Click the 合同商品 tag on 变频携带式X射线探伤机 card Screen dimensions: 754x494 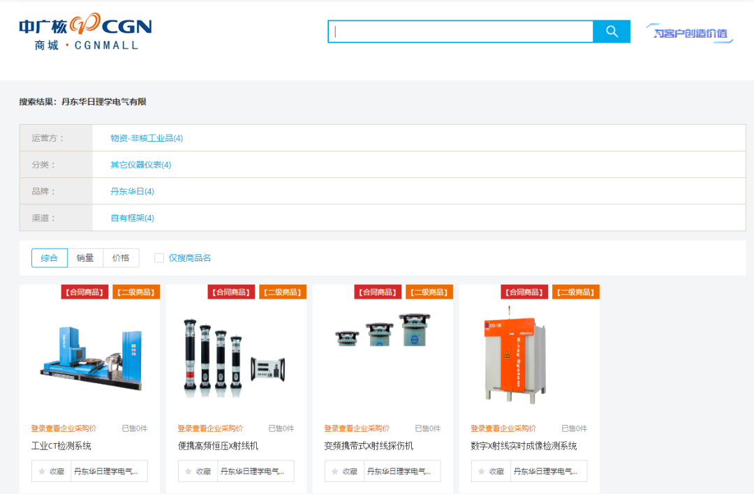[x=378, y=292]
